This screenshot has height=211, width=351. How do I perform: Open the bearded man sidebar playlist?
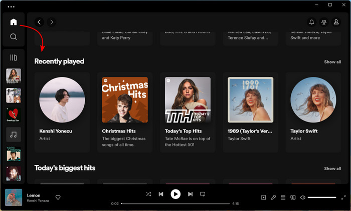coord(14,173)
